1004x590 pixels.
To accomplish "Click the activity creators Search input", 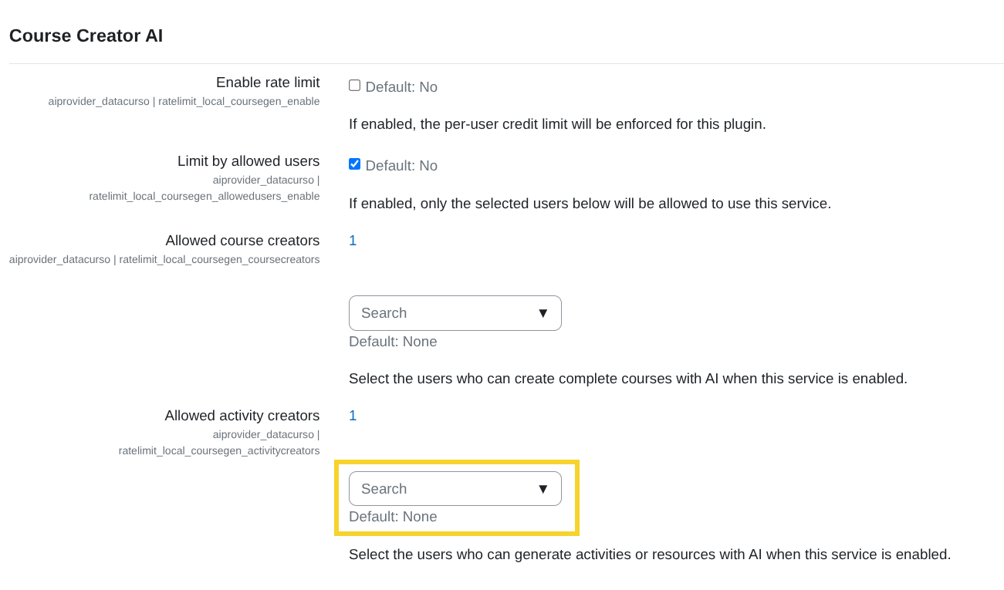I will [432, 488].
